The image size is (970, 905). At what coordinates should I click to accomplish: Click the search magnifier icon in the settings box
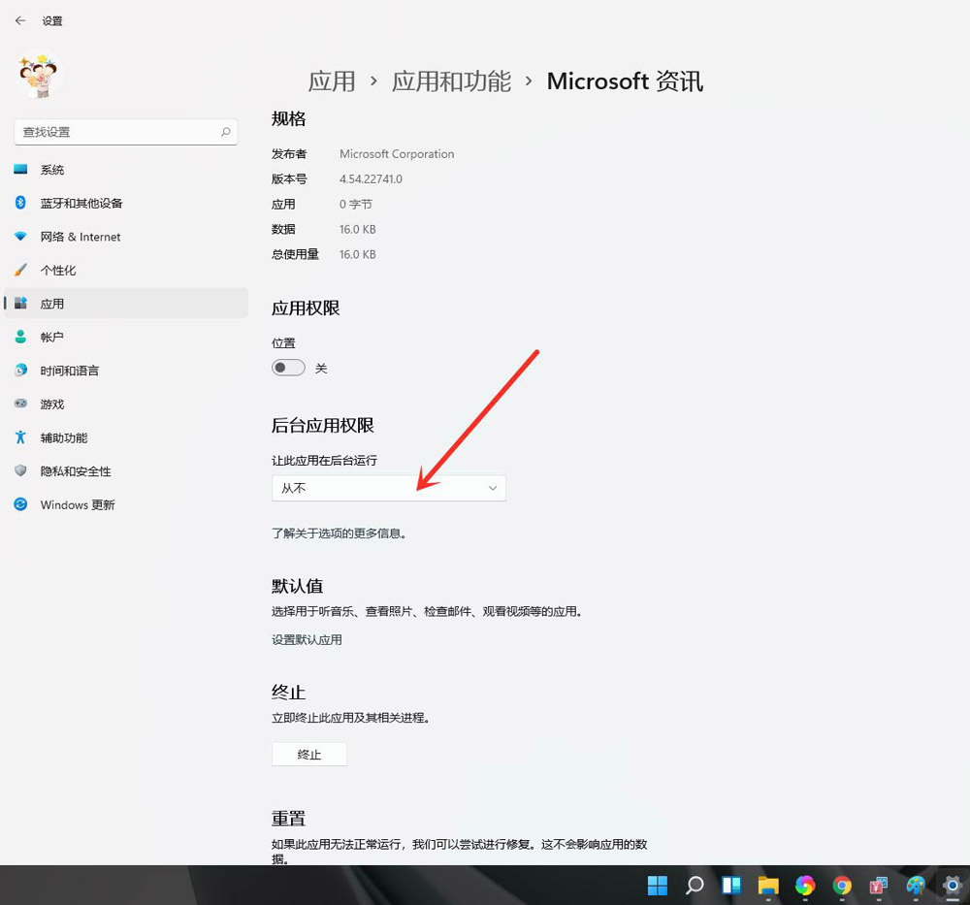(226, 132)
